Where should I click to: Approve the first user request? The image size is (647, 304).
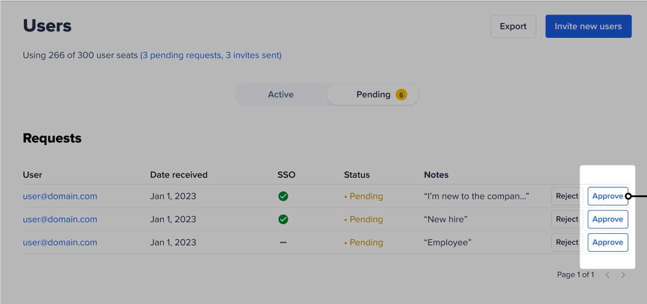point(608,196)
